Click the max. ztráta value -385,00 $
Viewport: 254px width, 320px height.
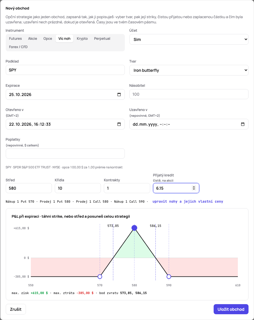[x=85, y=293]
